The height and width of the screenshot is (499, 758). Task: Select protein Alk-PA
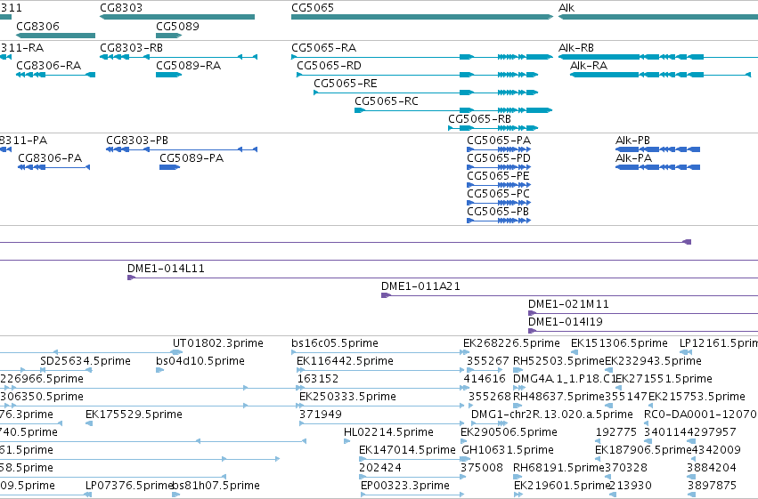pos(657,167)
